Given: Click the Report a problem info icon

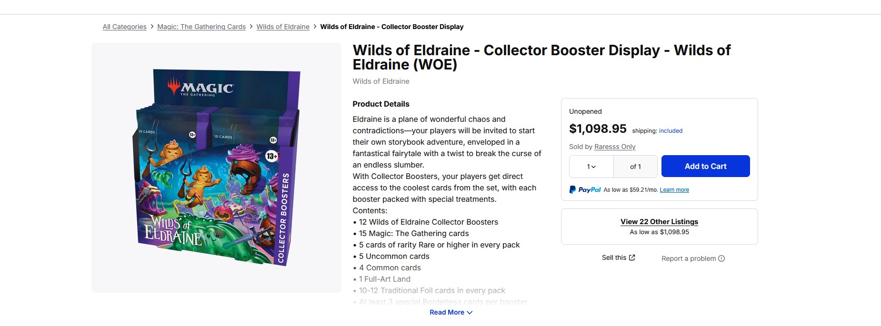Looking at the screenshot, I should (x=721, y=258).
